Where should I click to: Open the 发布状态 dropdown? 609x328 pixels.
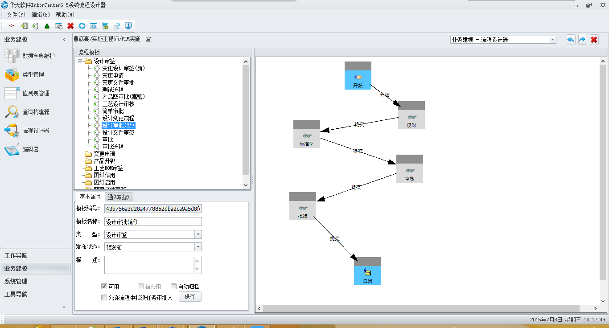tap(198, 247)
